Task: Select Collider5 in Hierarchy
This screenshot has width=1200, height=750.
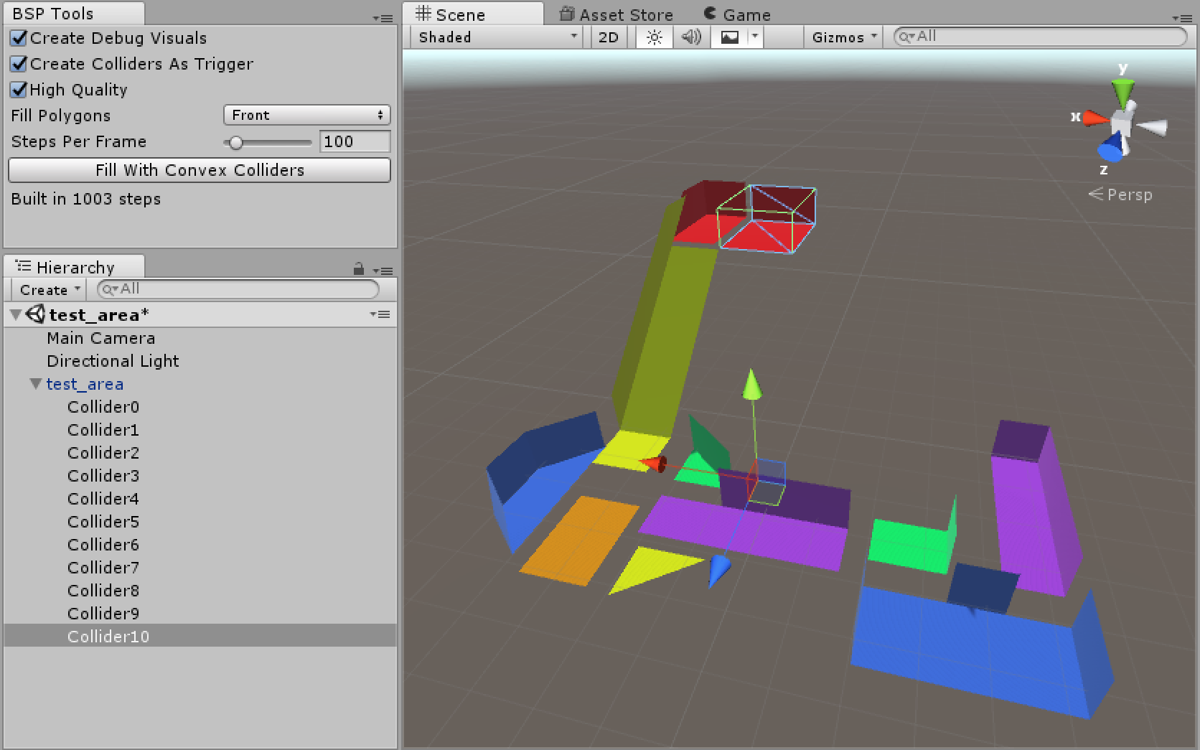Action: tap(200, 522)
